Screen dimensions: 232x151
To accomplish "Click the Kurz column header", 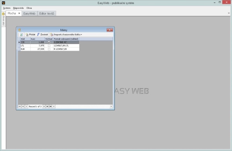I will 38,39.
